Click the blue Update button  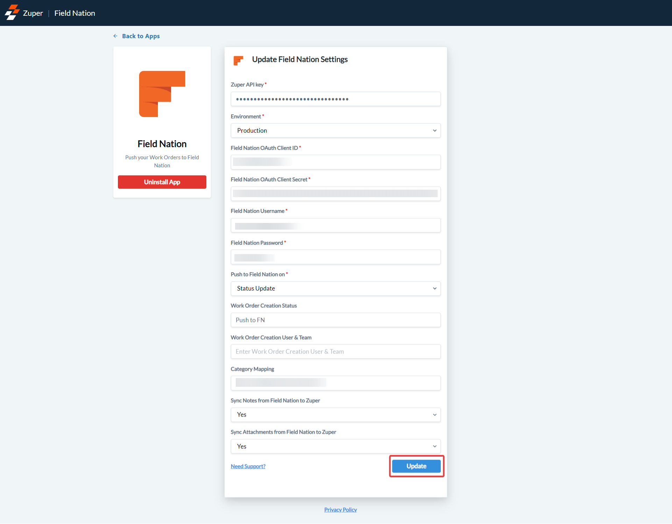point(416,466)
